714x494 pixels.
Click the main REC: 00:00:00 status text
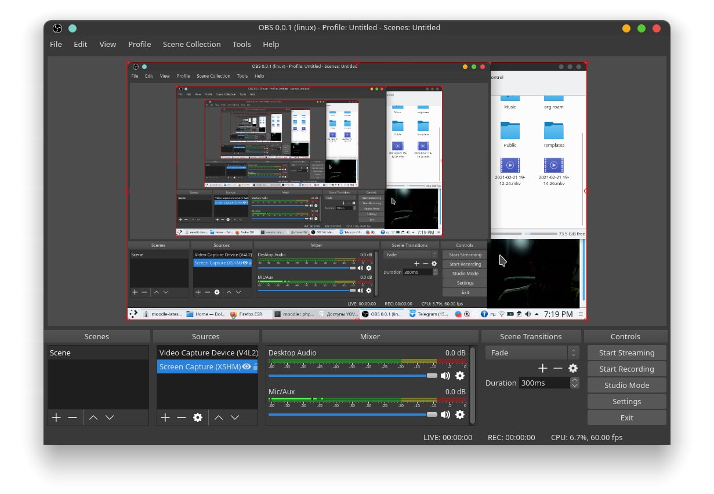pos(511,437)
